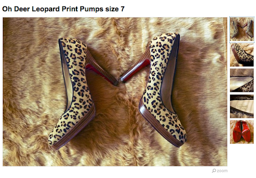Screen dimensions: 256x178
Task: Select the thumbnail showing both pumps from above
Action: pos(242,29)
